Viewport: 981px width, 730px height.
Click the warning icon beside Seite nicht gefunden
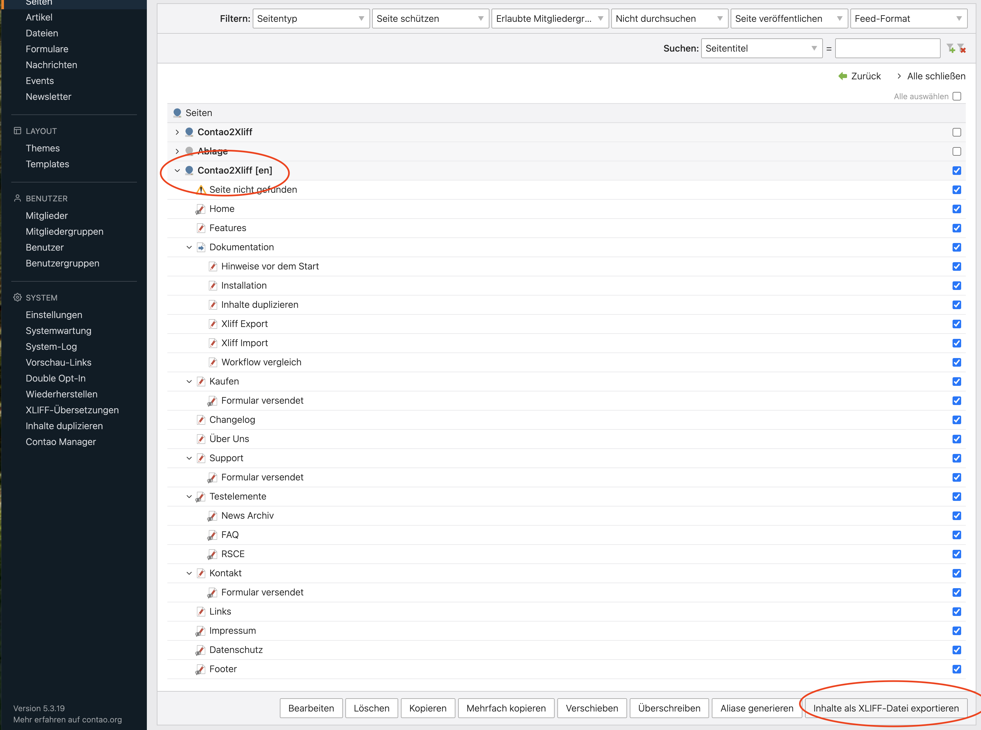[x=201, y=190]
